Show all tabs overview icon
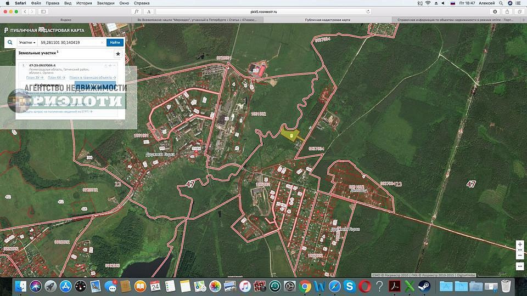 click(520, 12)
